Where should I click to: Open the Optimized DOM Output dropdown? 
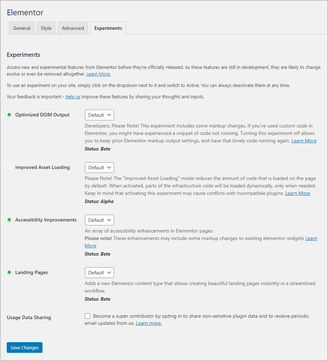click(99, 115)
